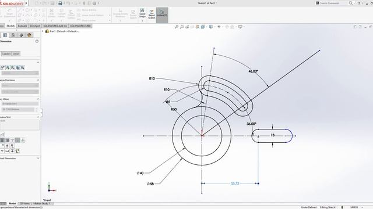373x209 pixels.
Task: Collapse the Style section chevron
Action: point(38,62)
